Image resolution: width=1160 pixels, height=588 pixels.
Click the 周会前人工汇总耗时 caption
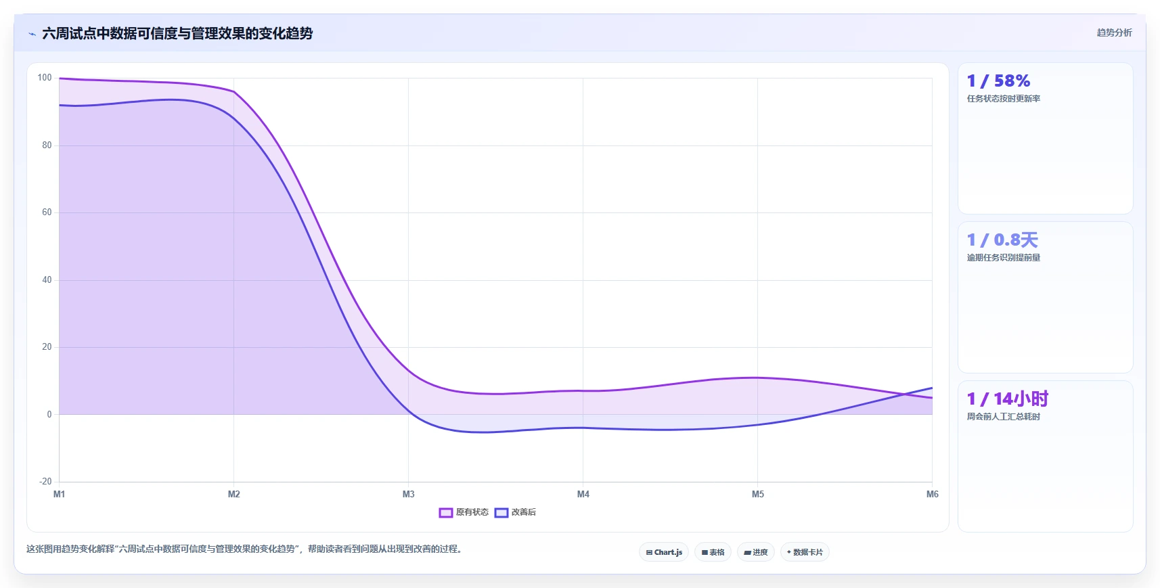click(x=1004, y=417)
